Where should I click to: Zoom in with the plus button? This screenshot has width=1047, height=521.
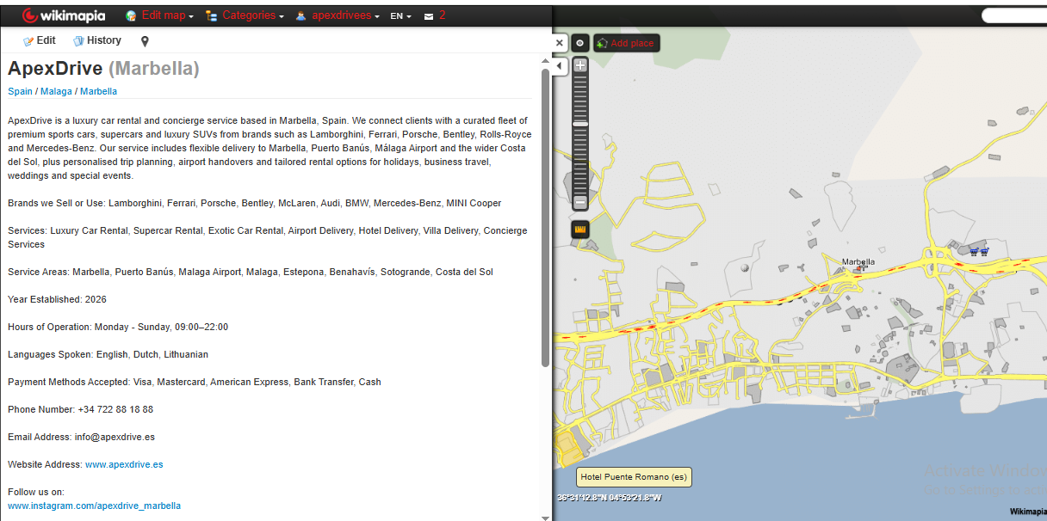(x=580, y=65)
